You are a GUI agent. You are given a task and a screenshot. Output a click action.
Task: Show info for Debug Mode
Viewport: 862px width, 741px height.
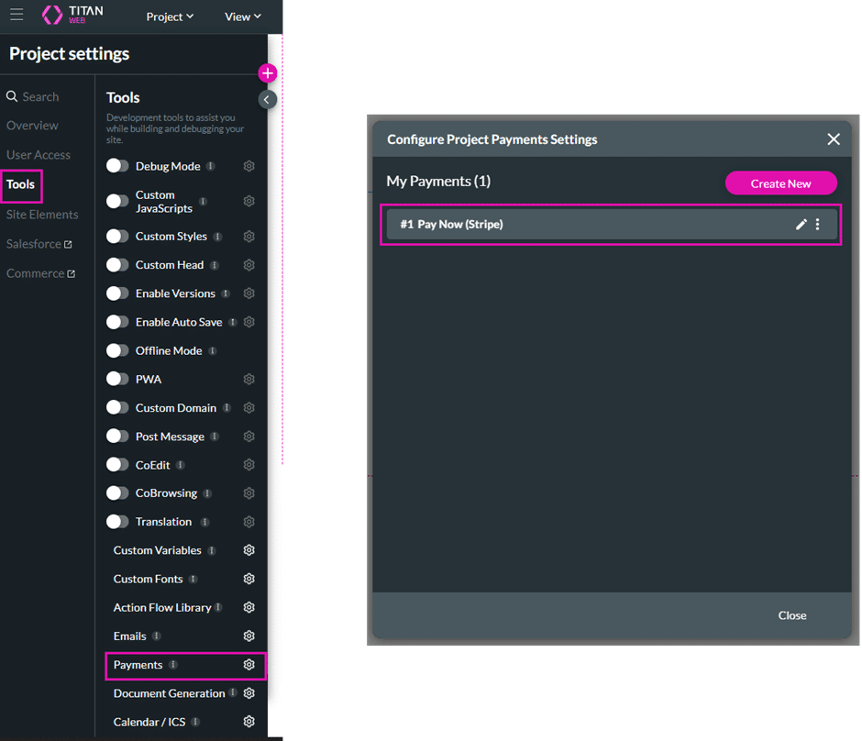click(x=211, y=167)
